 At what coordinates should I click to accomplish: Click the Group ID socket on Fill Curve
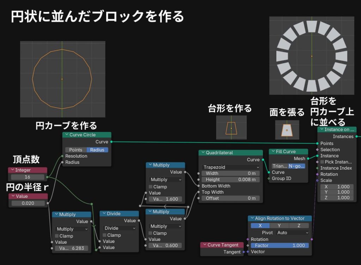click(269, 179)
